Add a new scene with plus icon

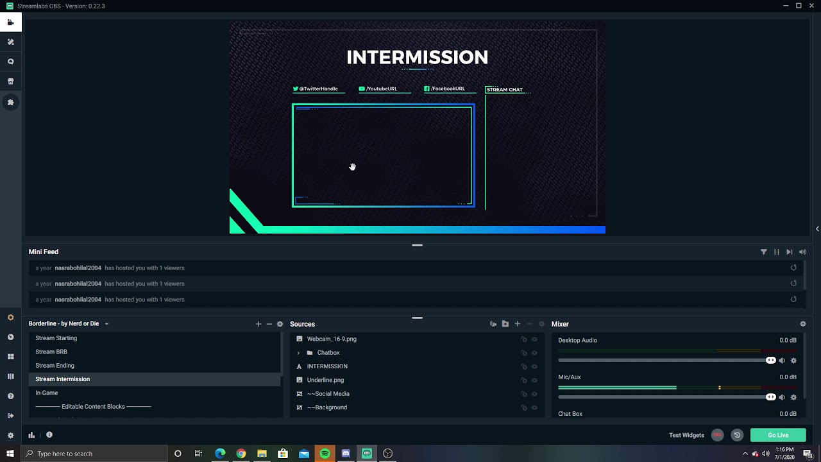(258, 324)
